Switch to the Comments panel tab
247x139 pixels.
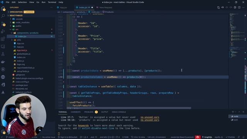coord(76,112)
